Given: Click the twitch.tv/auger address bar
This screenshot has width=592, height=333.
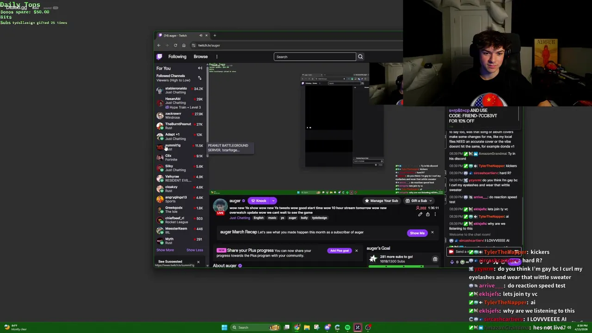Looking at the screenshot, I should click(x=296, y=45).
